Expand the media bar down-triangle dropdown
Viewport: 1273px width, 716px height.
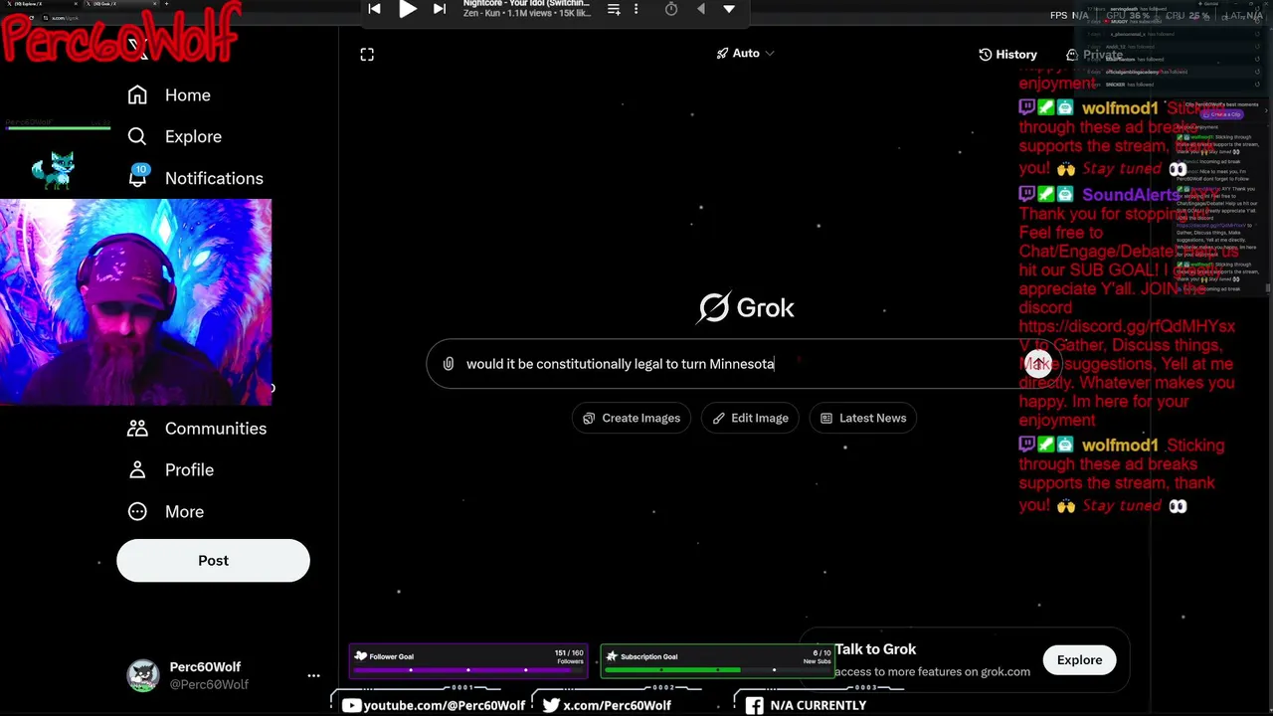[729, 9]
